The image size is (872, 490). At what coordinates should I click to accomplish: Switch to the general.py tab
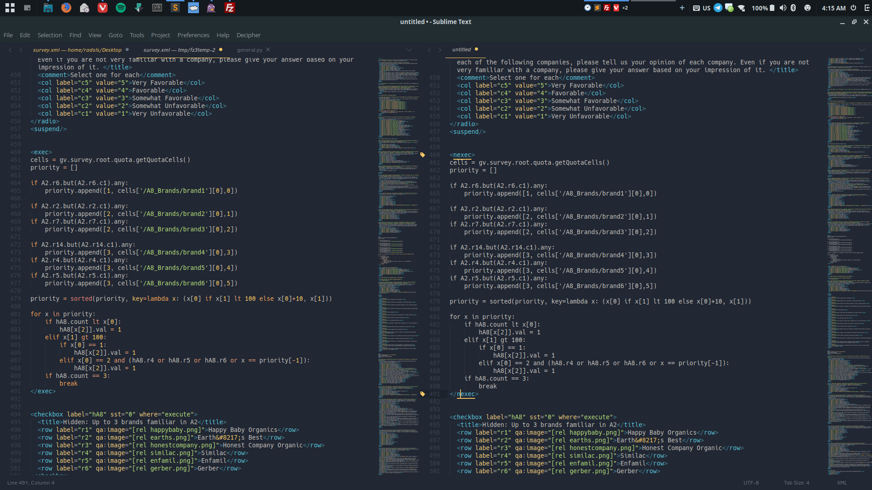(249, 50)
